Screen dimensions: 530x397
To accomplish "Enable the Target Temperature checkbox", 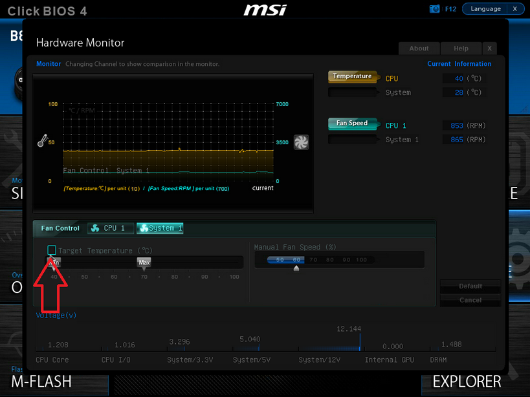I will [x=52, y=250].
